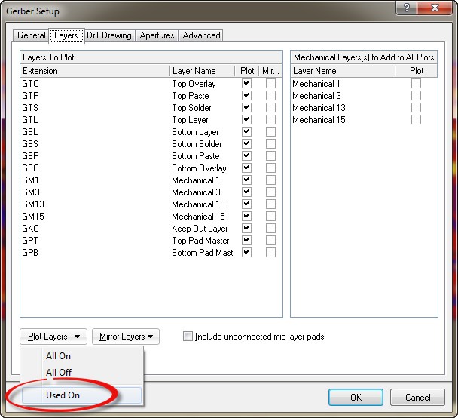Select All On in the popup menu
The width and height of the screenshot is (458, 418).
[58, 356]
